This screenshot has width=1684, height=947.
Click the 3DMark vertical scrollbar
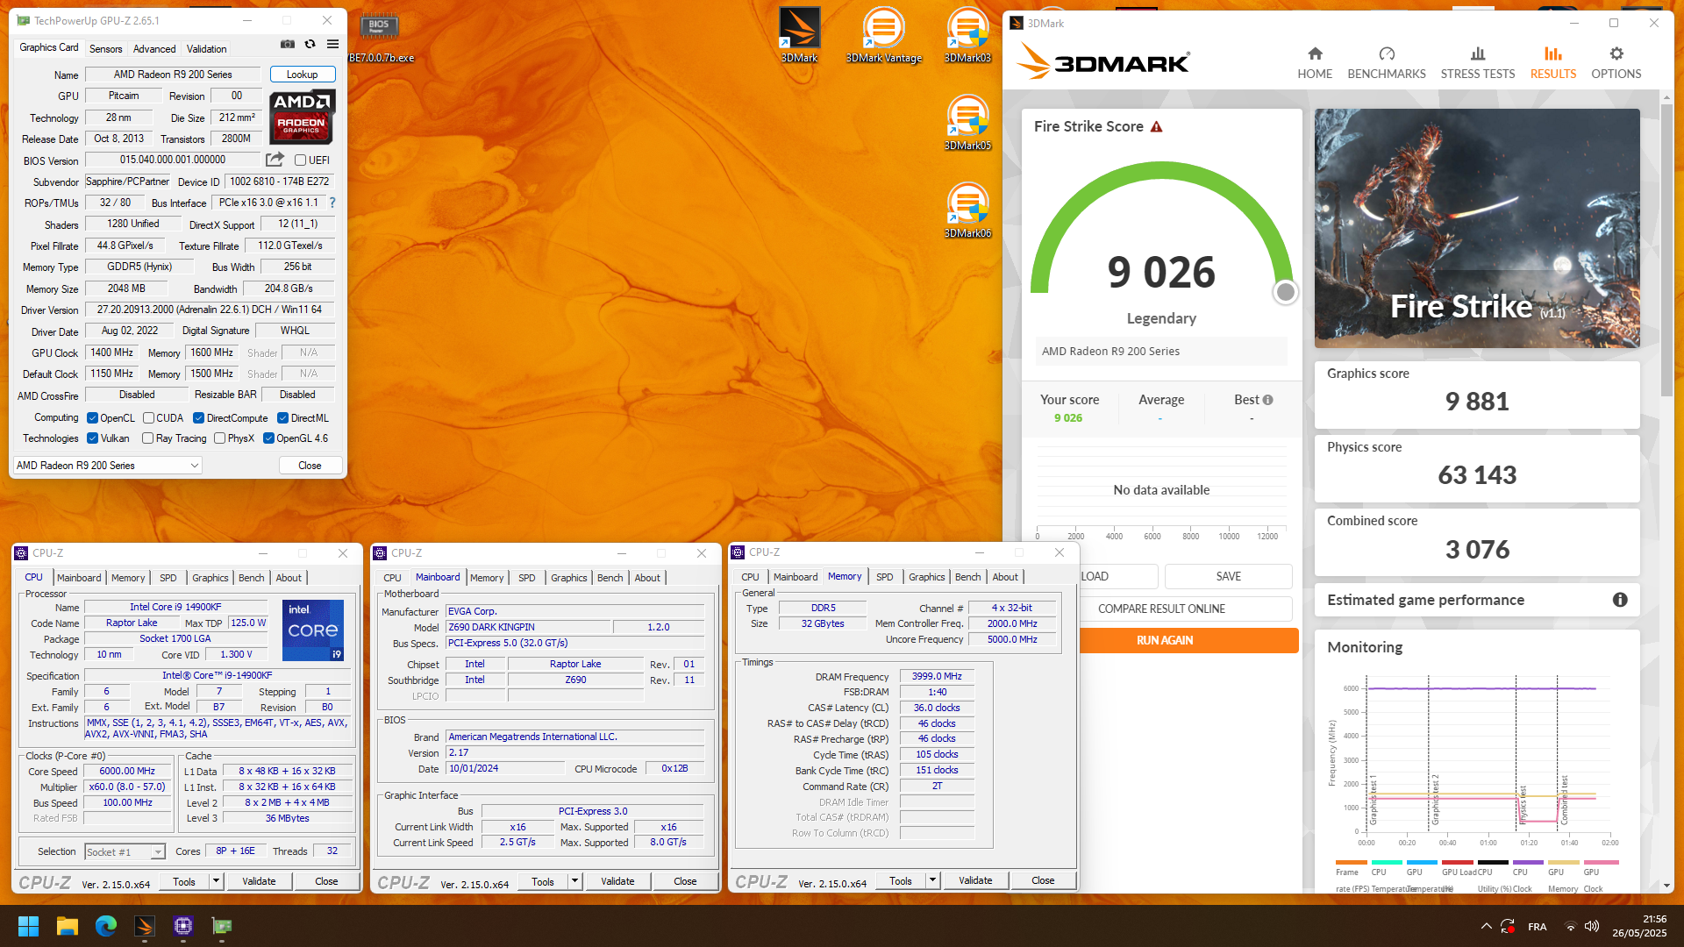(x=1666, y=250)
